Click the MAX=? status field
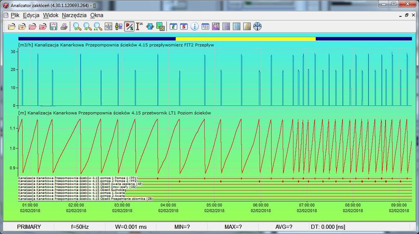This screenshot has height=234, width=419. tap(233, 227)
